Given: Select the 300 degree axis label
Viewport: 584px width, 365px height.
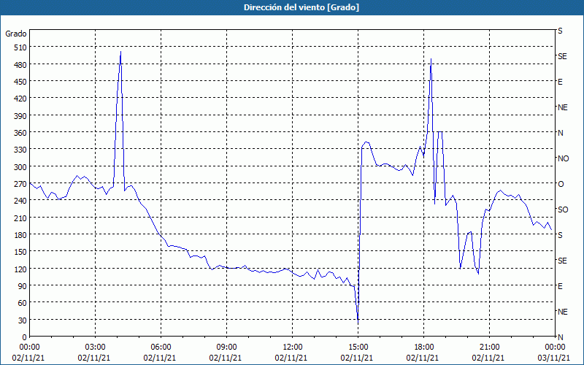Looking at the screenshot, I should pyautogui.click(x=20, y=167).
